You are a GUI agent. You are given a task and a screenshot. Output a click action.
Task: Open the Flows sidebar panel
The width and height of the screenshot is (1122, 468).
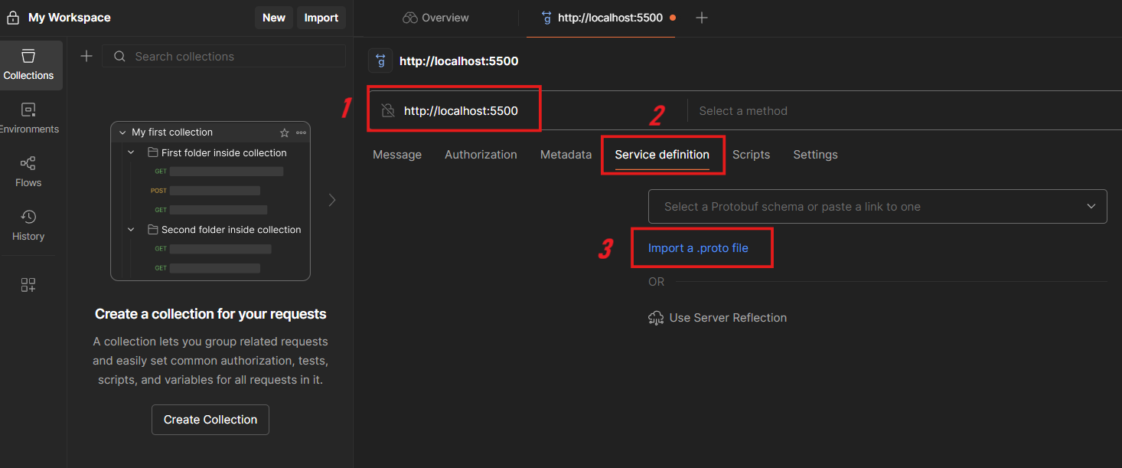coord(28,172)
